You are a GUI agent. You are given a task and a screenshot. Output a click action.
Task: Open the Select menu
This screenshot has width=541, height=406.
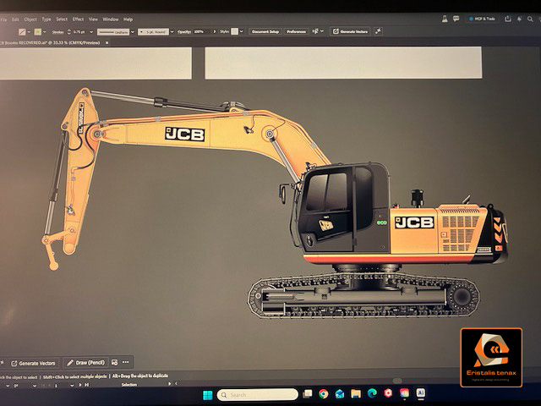tap(62, 19)
